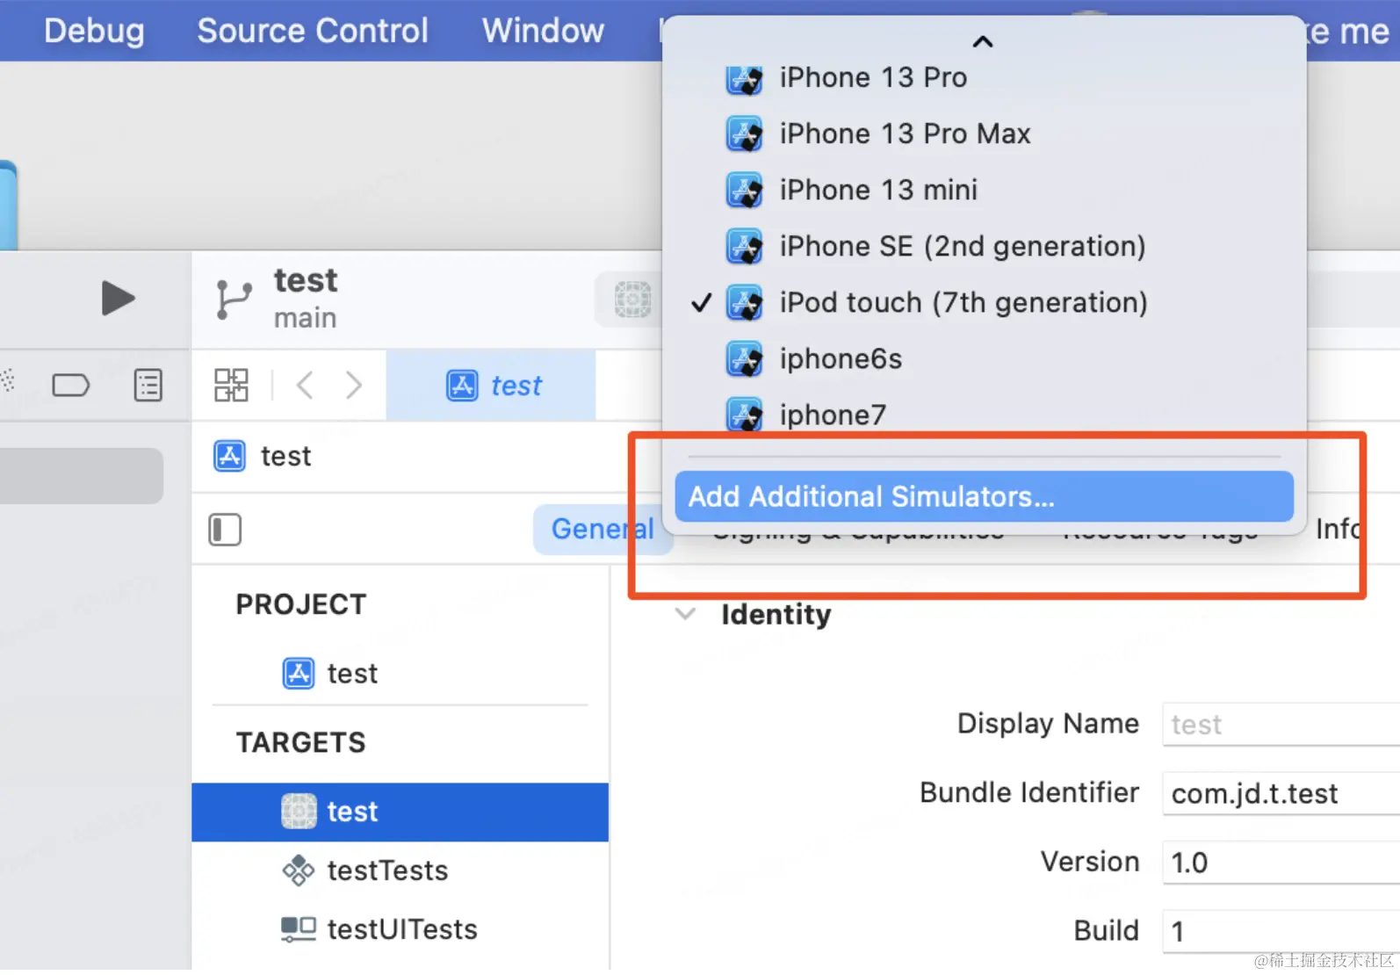The width and height of the screenshot is (1400, 975).
Task: Go forward with the right chevron
Action: tap(353, 385)
